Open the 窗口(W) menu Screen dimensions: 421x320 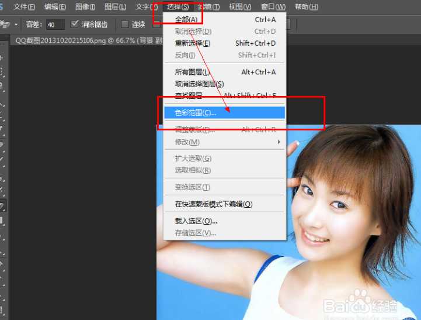273,6
